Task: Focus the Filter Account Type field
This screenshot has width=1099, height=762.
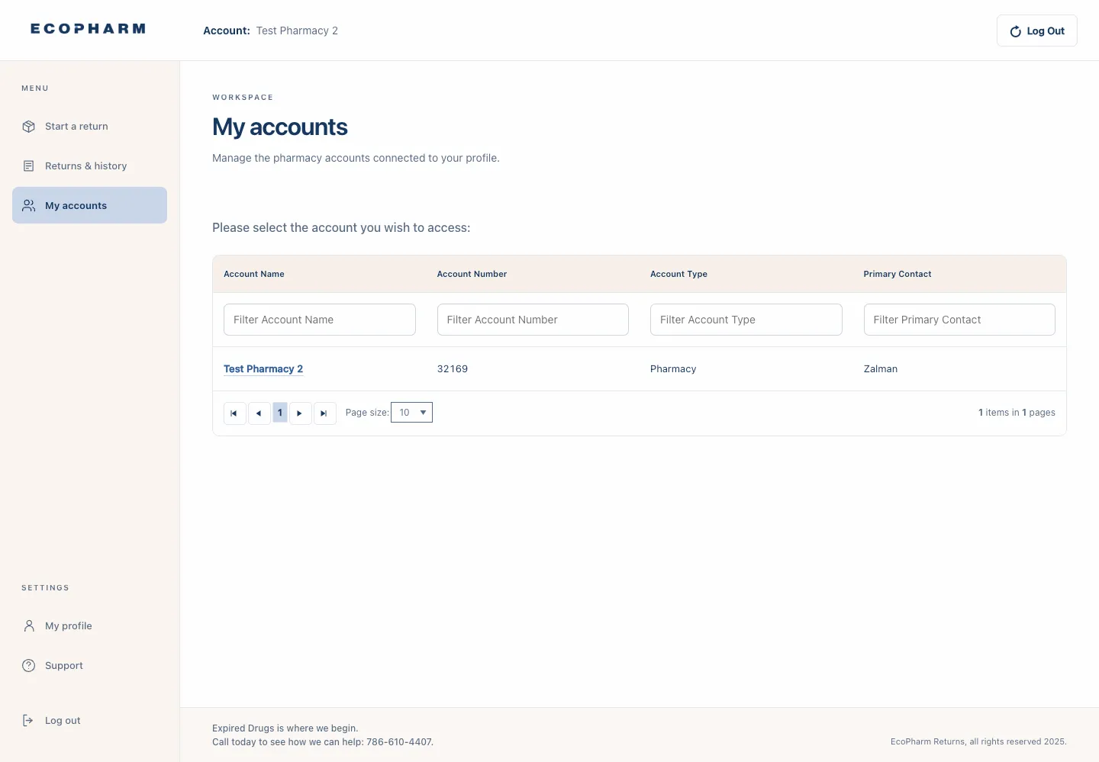Action: 746,320
